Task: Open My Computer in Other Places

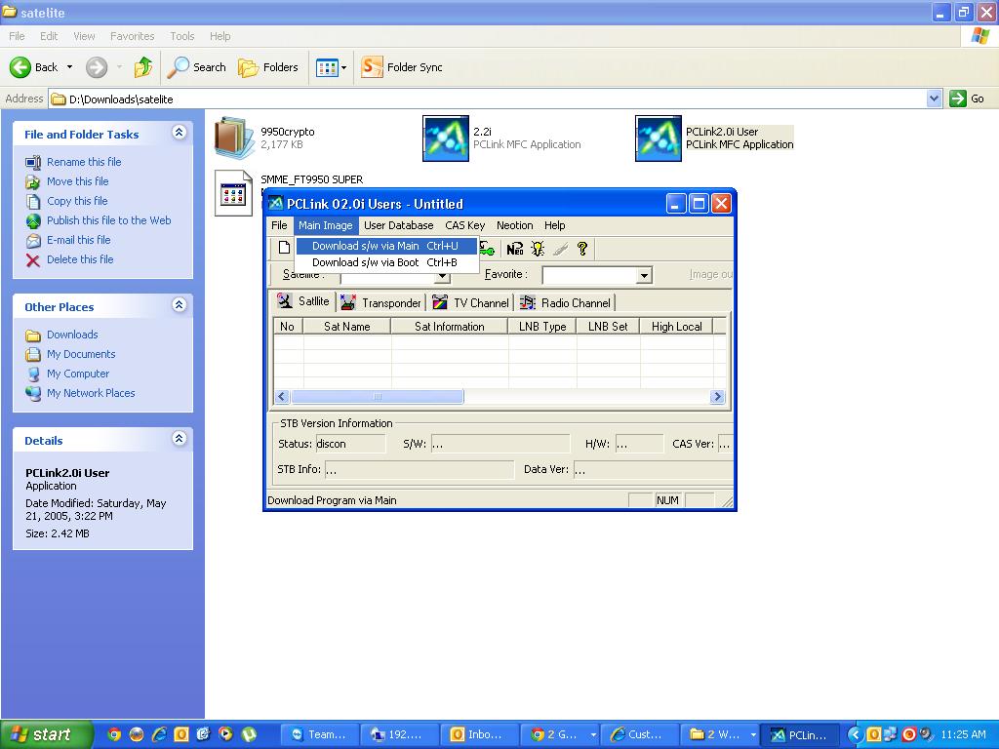Action: click(78, 374)
